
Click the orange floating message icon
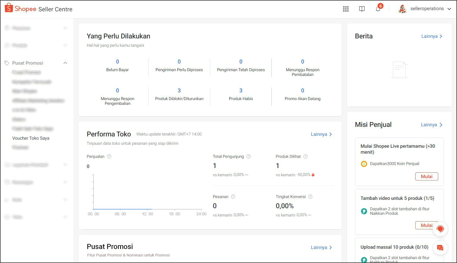[440, 248]
